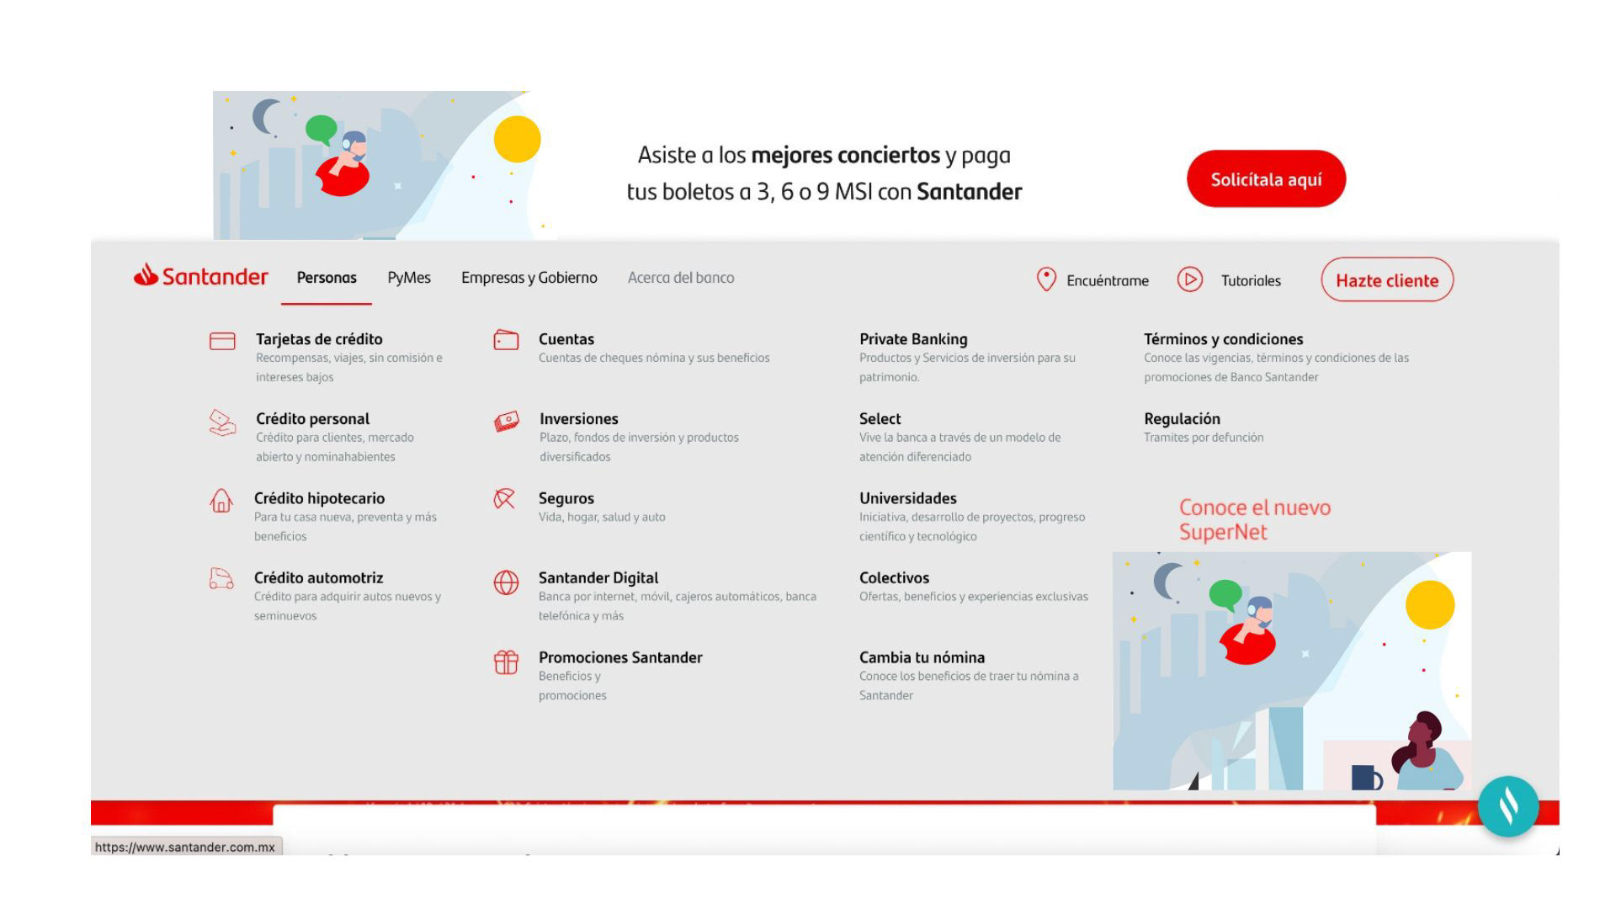Viewport: 1616px width, 909px height.
Task: Click the play icon beside Tutoriales
Action: pyautogui.click(x=1189, y=279)
